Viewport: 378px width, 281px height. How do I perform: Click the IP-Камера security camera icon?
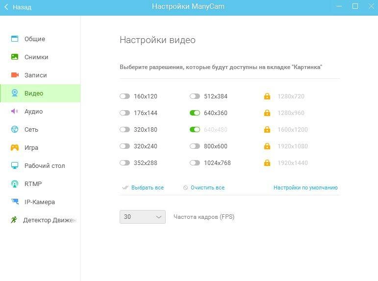tap(15, 202)
